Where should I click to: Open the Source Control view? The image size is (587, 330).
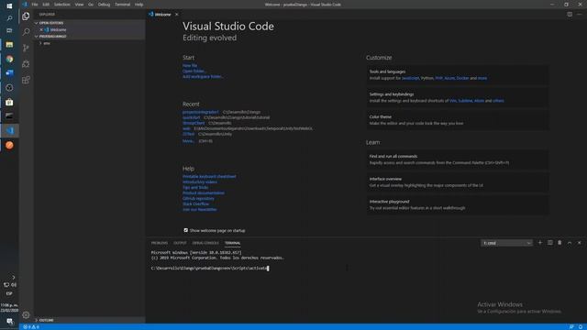(x=26, y=48)
